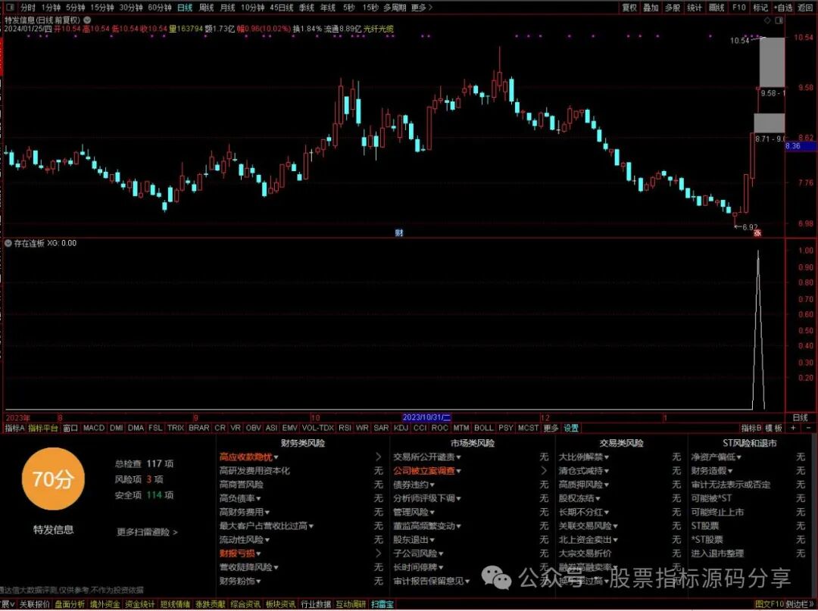The image size is (818, 611).
Task: Open 指标平台 indicator platform tab
Action: coord(42,428)
